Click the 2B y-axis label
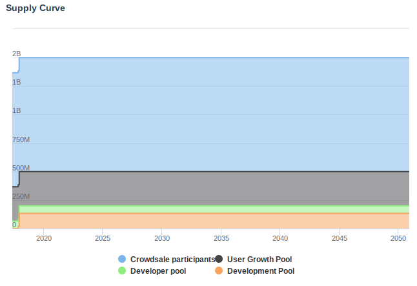 click(17, 54)
